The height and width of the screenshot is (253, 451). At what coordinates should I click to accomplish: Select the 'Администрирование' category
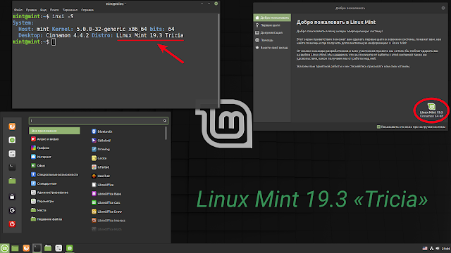click(x=49, y=193)
